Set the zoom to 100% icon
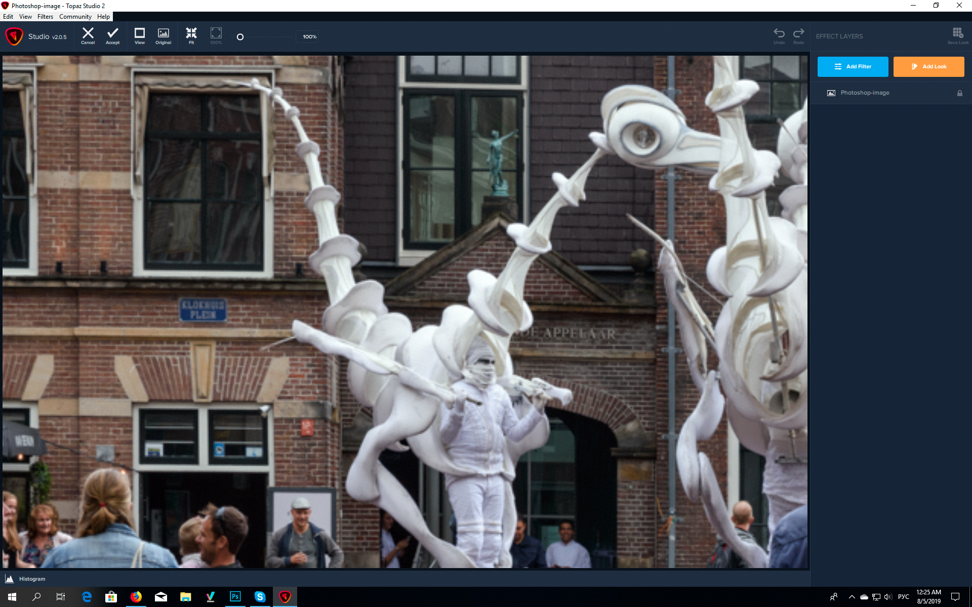 pos(216,35)
